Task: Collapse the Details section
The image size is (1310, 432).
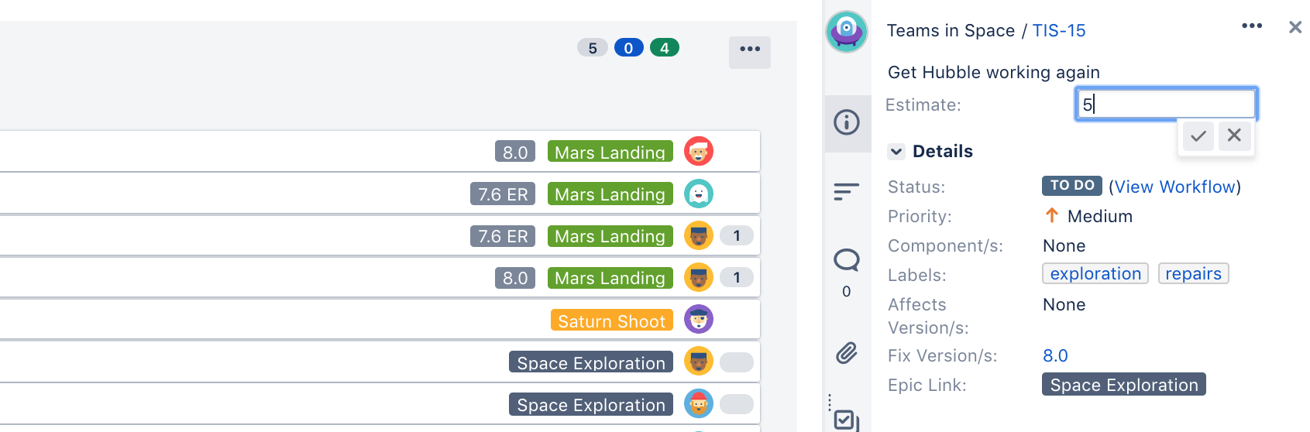Action: [896, 152]
